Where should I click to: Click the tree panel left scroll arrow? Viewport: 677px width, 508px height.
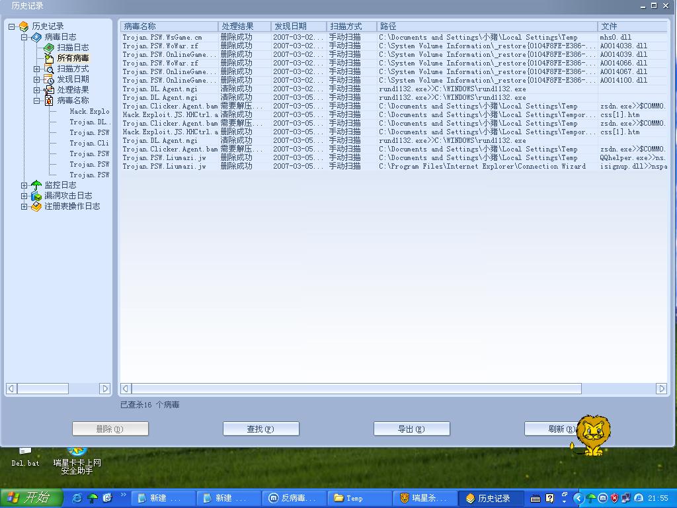click(x=12, y=389)
